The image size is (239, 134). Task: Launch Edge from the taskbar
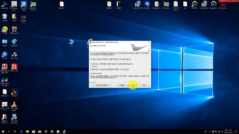[x=21, y=131]
